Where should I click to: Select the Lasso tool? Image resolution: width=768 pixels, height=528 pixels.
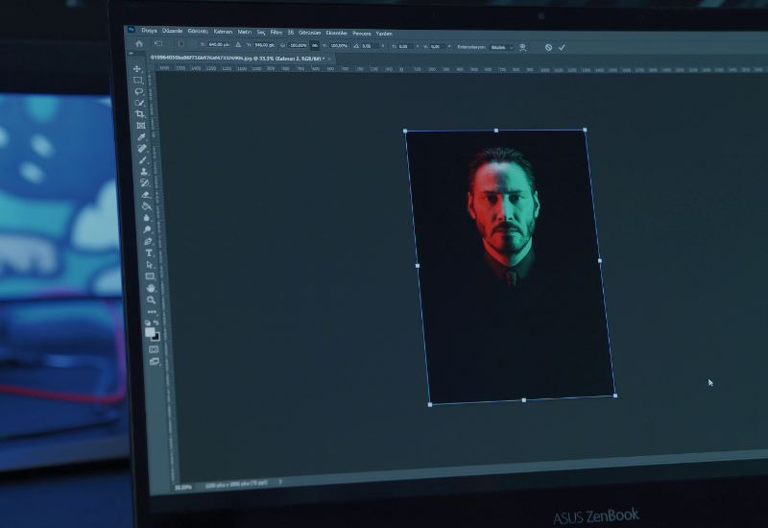tap(139, 91)
